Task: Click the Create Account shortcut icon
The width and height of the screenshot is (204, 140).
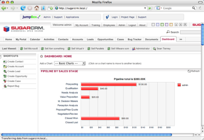Action: click(5, 66)
